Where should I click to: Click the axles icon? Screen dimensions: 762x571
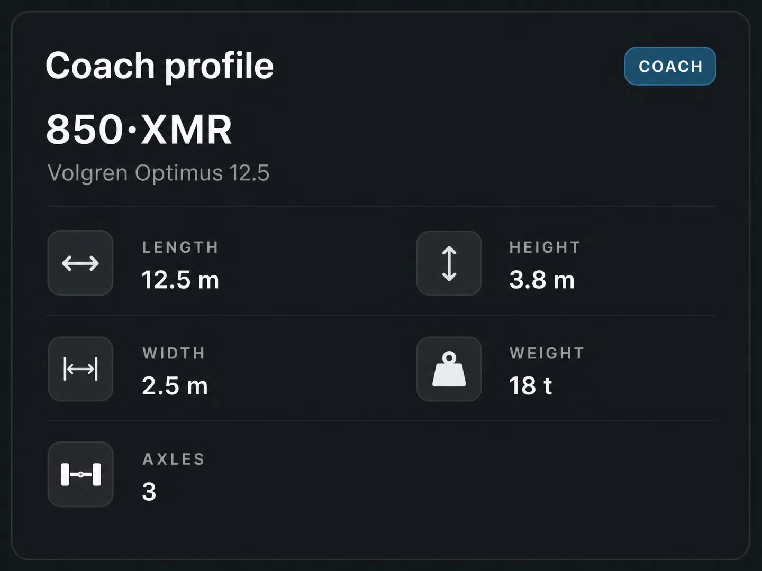coord(80,474)
